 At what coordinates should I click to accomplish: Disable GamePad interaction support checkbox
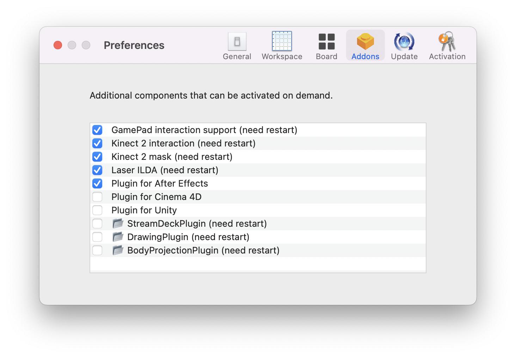pos(97,130)
